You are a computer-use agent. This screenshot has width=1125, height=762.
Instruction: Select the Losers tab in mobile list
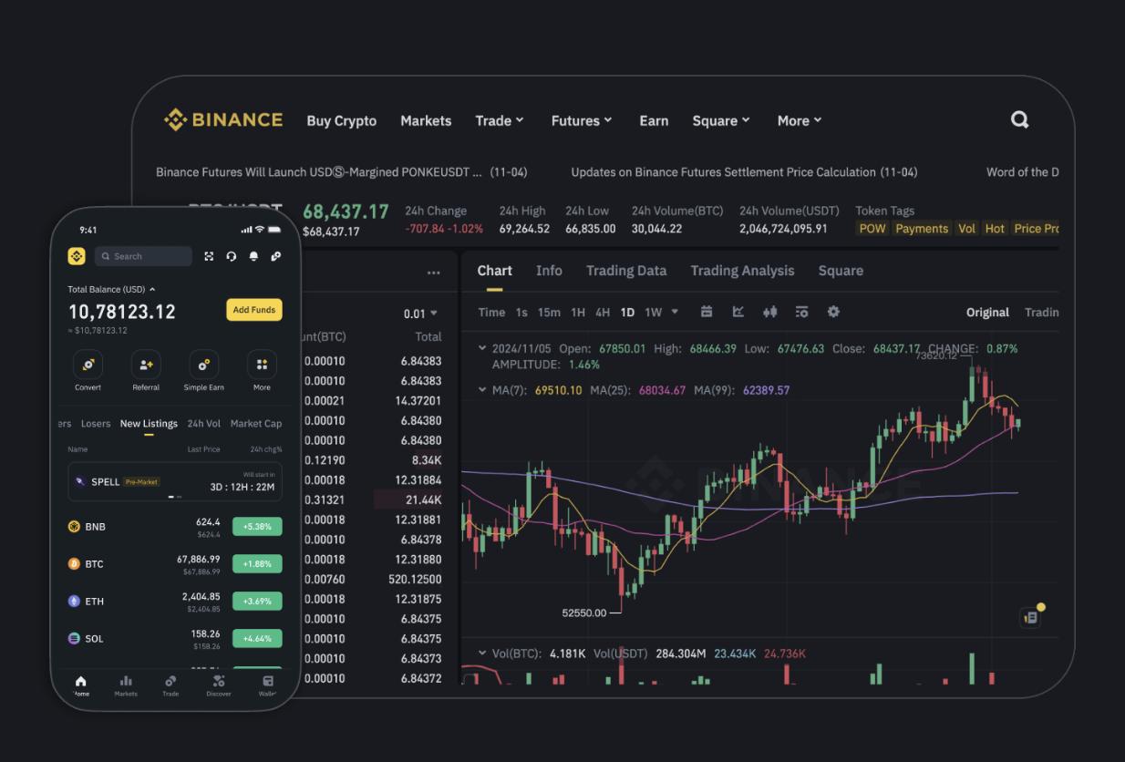coord(96,424)
